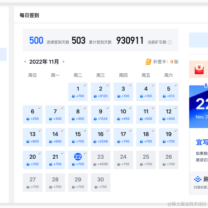208x208 pixels.
Task: Go to previous month arrow
Action: [25, 61]
